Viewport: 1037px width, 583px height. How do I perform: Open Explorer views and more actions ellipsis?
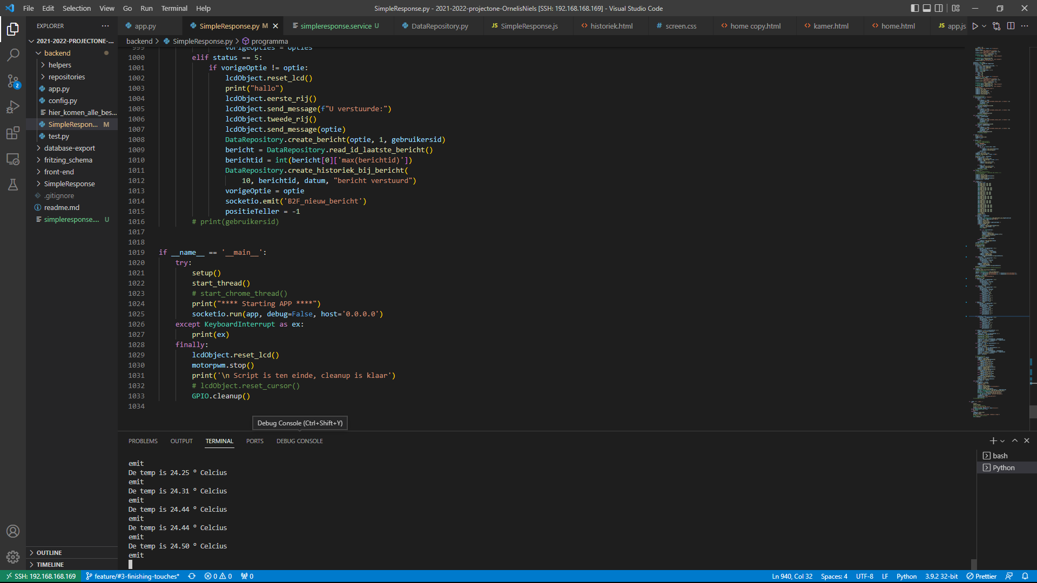pyautogui.click(x=105, y=26)
